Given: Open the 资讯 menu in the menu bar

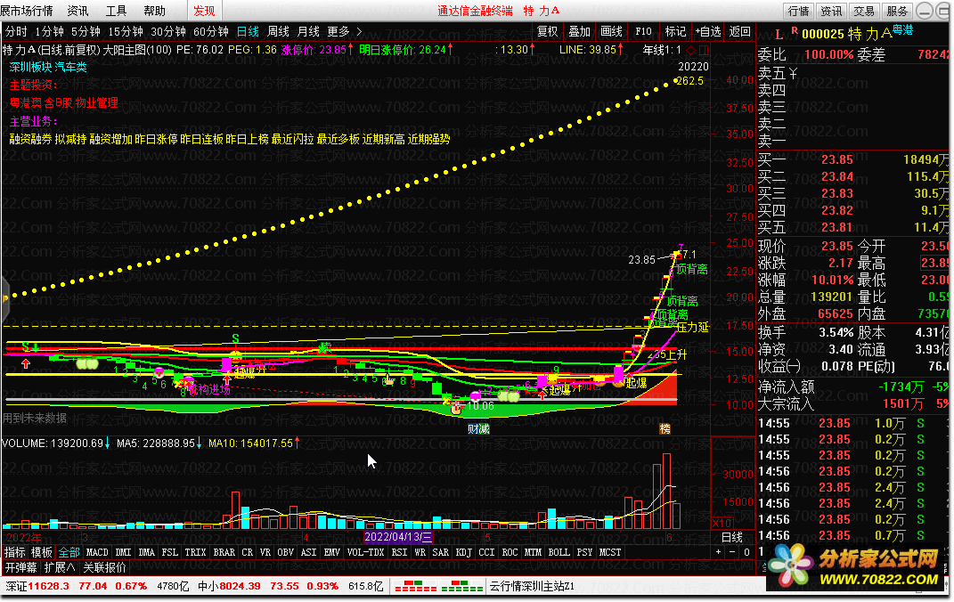Looking at the screenshot, I should [77, 11].
